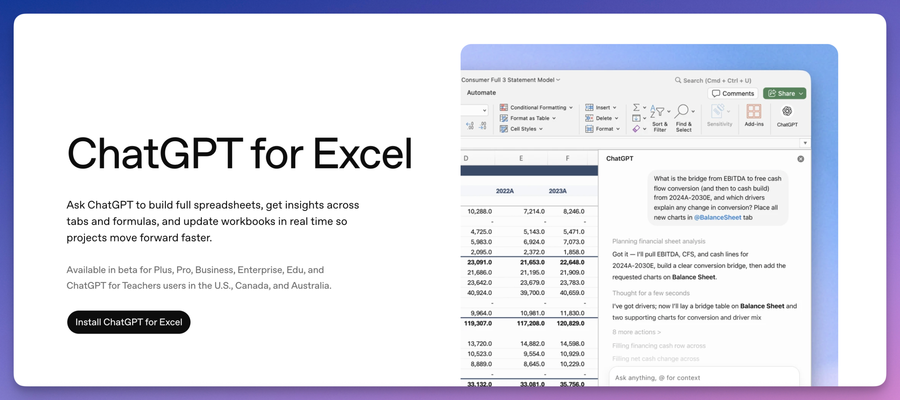Open the Automate ribbon tab
Screen dimensions: 900x400
[481, 93]
